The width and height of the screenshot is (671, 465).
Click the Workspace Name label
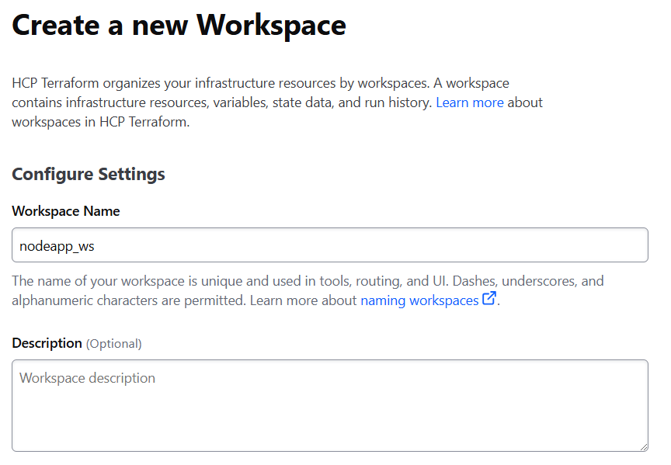pyautogui.click(x=66, y=211)
